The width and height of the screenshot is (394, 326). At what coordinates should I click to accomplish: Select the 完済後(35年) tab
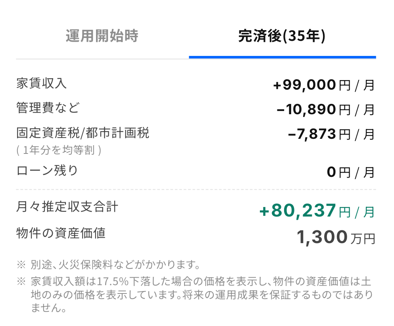(282, 36)
